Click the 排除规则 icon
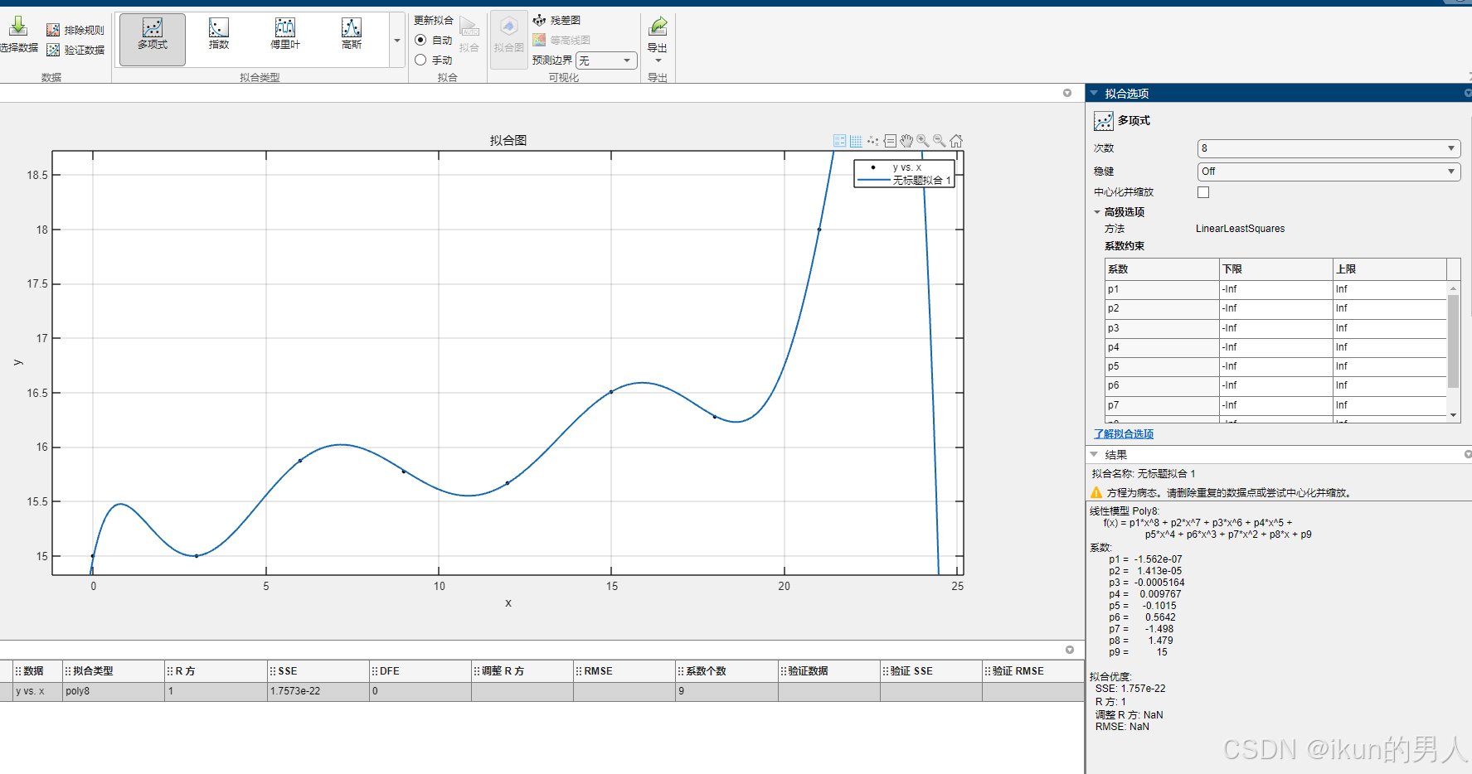Viewport: 1472px width, 774px height. (x=55, y=30)
